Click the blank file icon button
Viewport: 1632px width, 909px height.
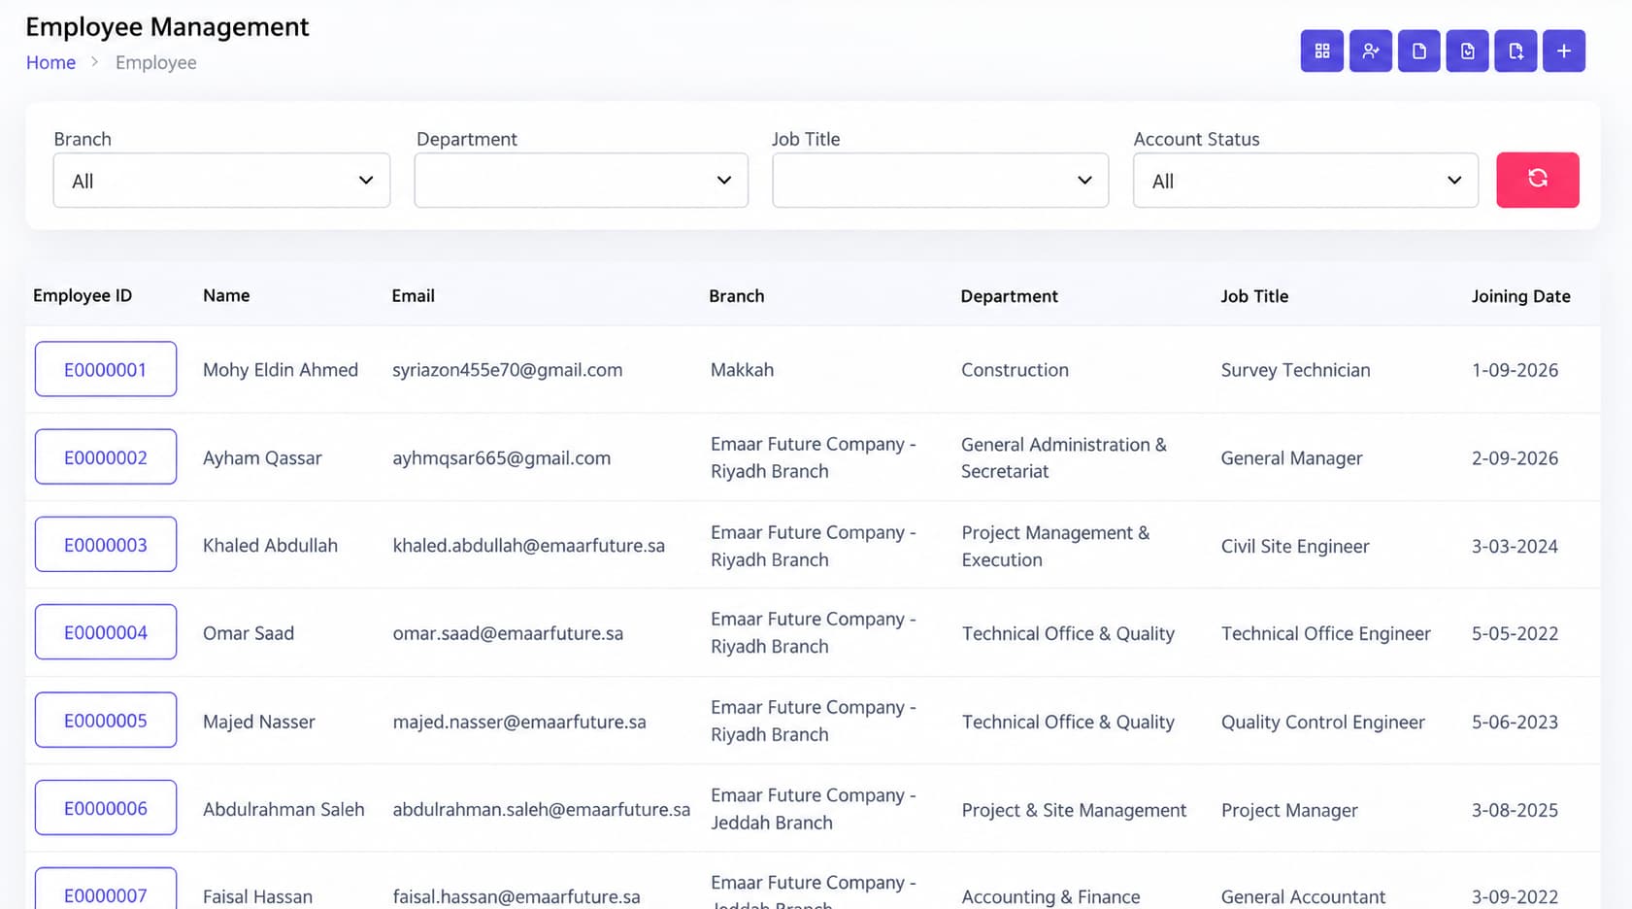(x=1418, y=50)
